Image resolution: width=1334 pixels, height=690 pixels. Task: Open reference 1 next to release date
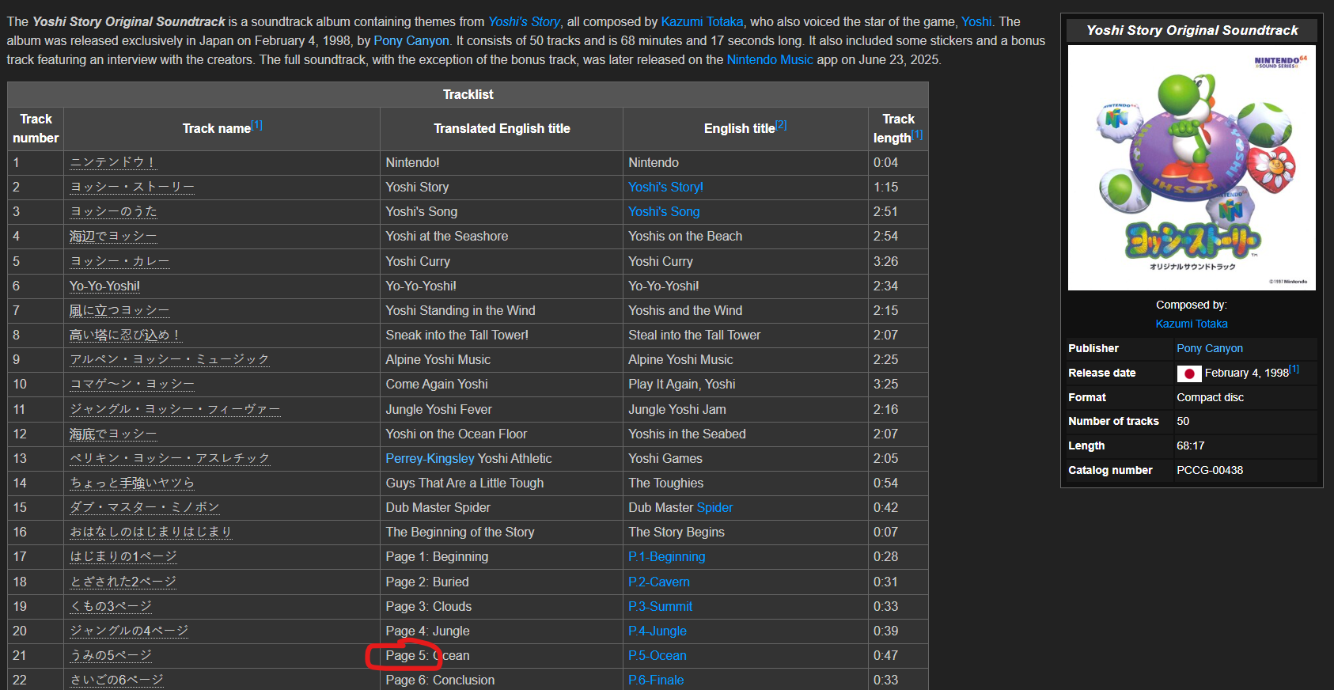(x=1294, y=369)
